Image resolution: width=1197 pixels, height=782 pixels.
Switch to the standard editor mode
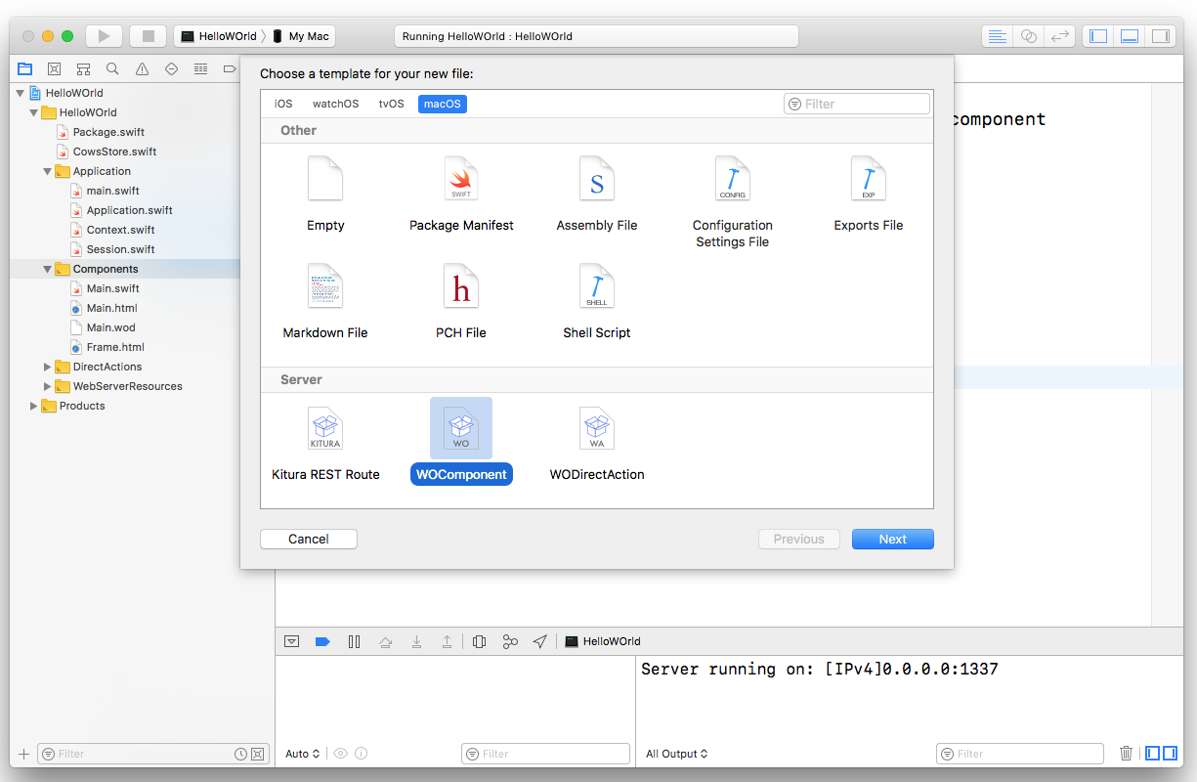(x=998, y=36)
